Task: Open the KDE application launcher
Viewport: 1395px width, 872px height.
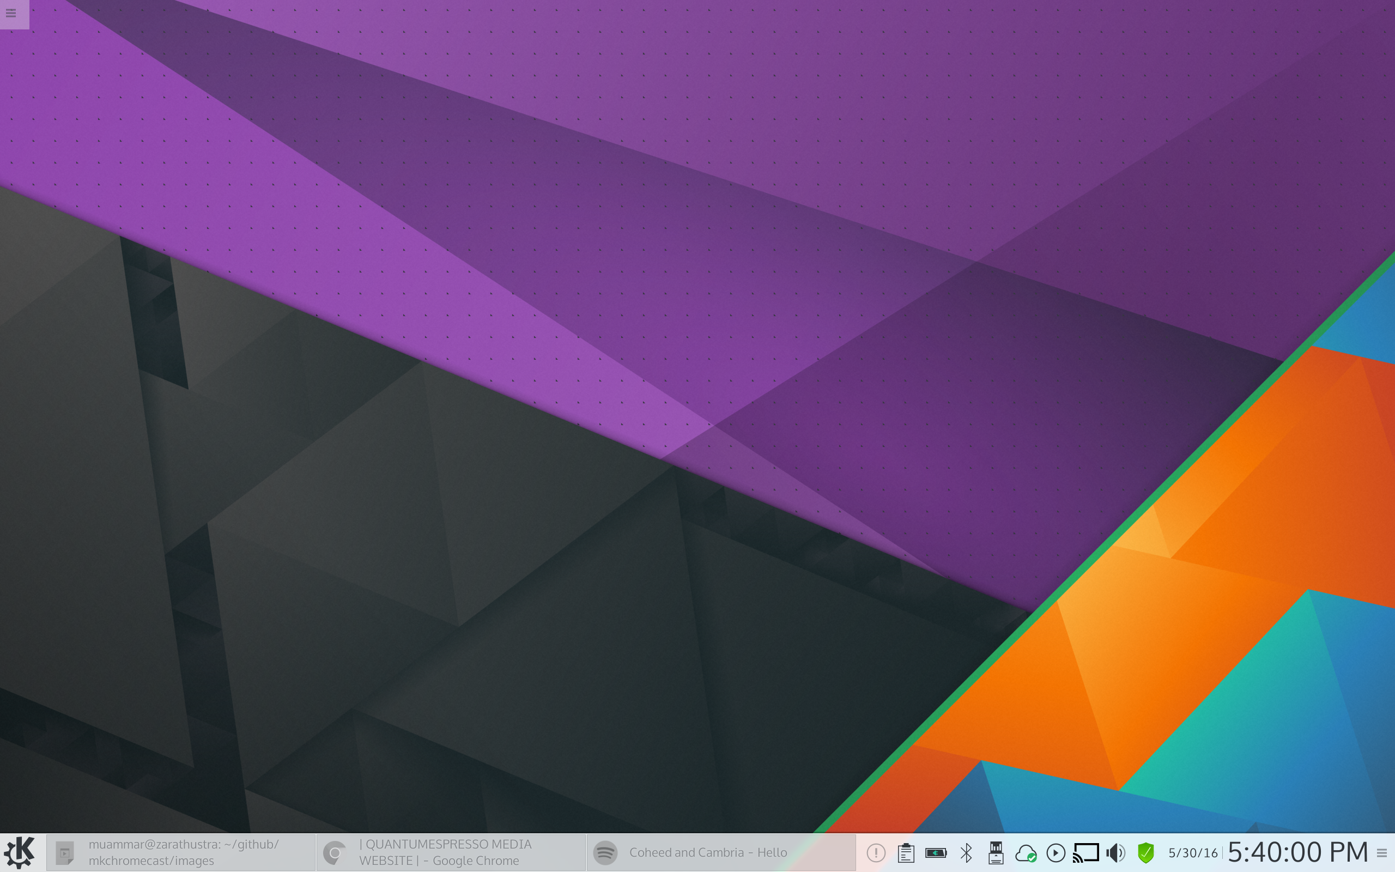Action: (x=19, y=852)
